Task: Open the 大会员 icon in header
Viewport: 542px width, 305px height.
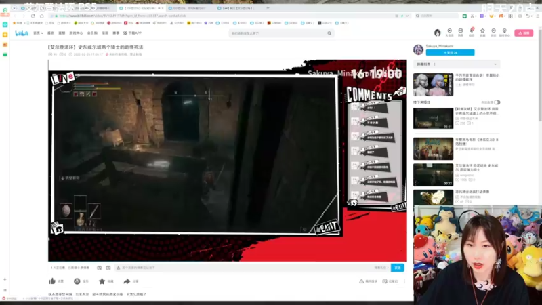Action: tap(449, 32)
